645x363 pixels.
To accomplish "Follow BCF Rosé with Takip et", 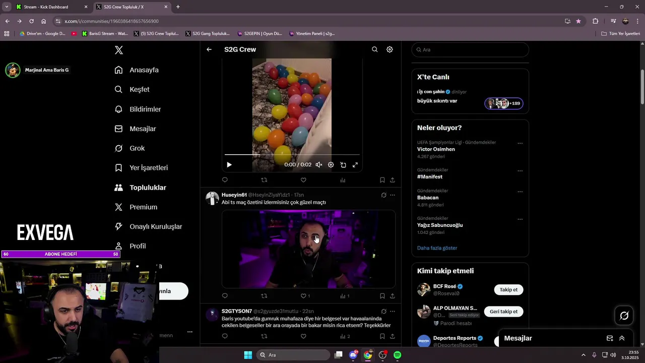I will [508, 289].
